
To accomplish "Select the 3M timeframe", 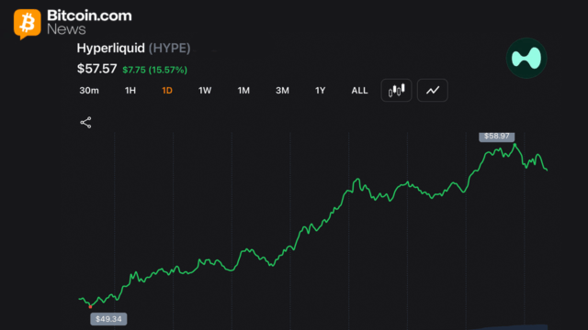I will [282, 91].
